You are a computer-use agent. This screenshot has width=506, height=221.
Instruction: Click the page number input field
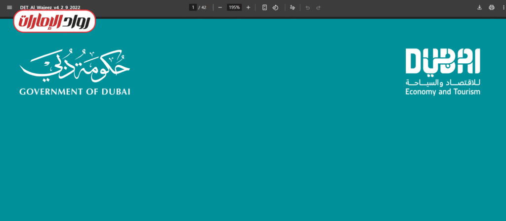tap(193, 7)
